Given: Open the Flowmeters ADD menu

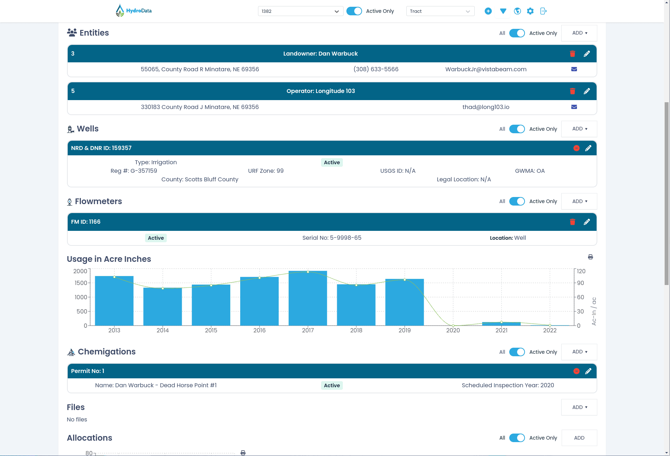Looking at the screenshot, I should click(x=579, y=201).
